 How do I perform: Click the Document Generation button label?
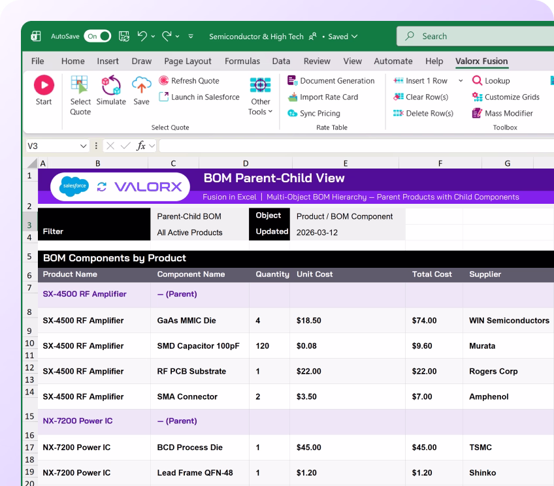coord(337,80)
